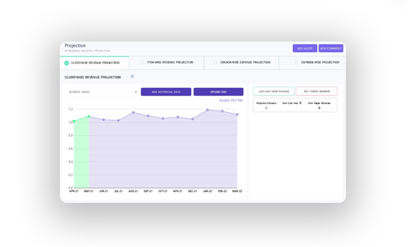
Task: Click the OCT-21 data point on chart
Action: coord(163,118)
